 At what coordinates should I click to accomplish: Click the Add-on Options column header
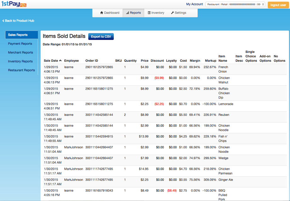[265, 58]
